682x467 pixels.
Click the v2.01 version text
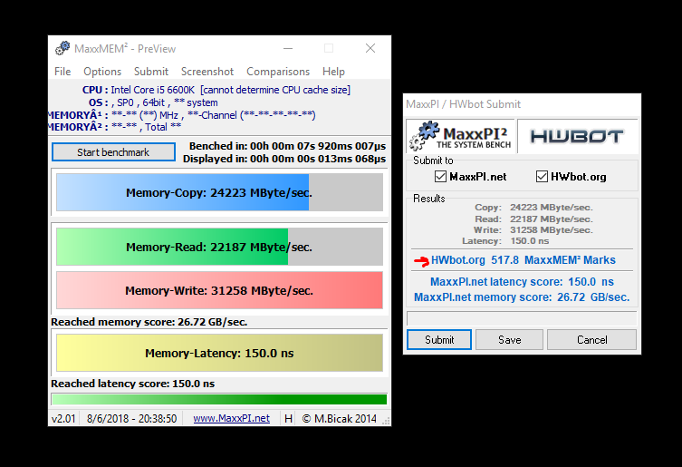tap(63, 419)
